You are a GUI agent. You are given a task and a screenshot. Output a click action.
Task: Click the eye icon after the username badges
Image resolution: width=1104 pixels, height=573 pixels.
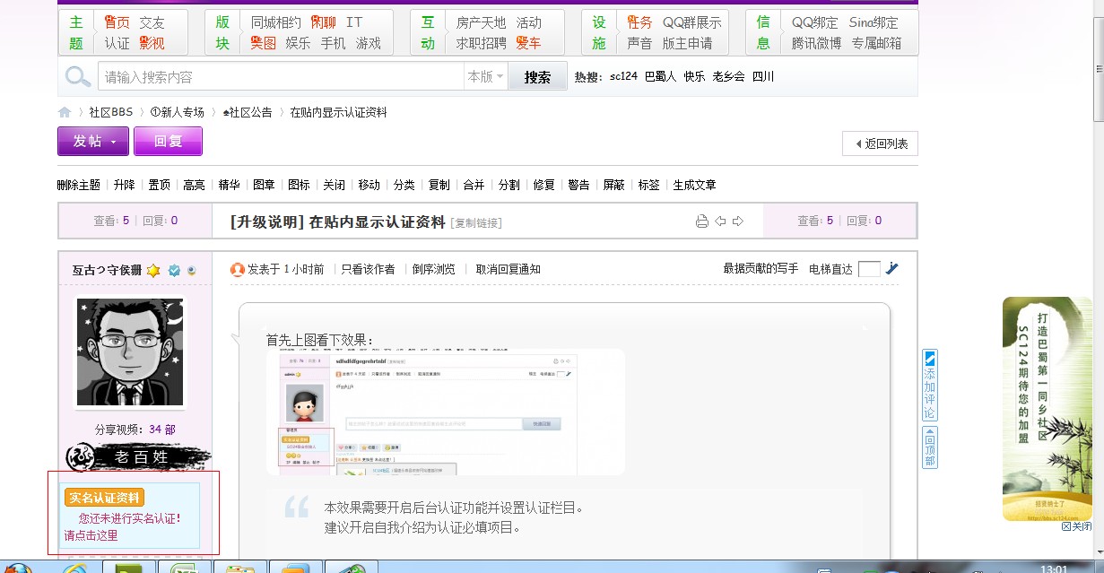(x=192, y=271)
